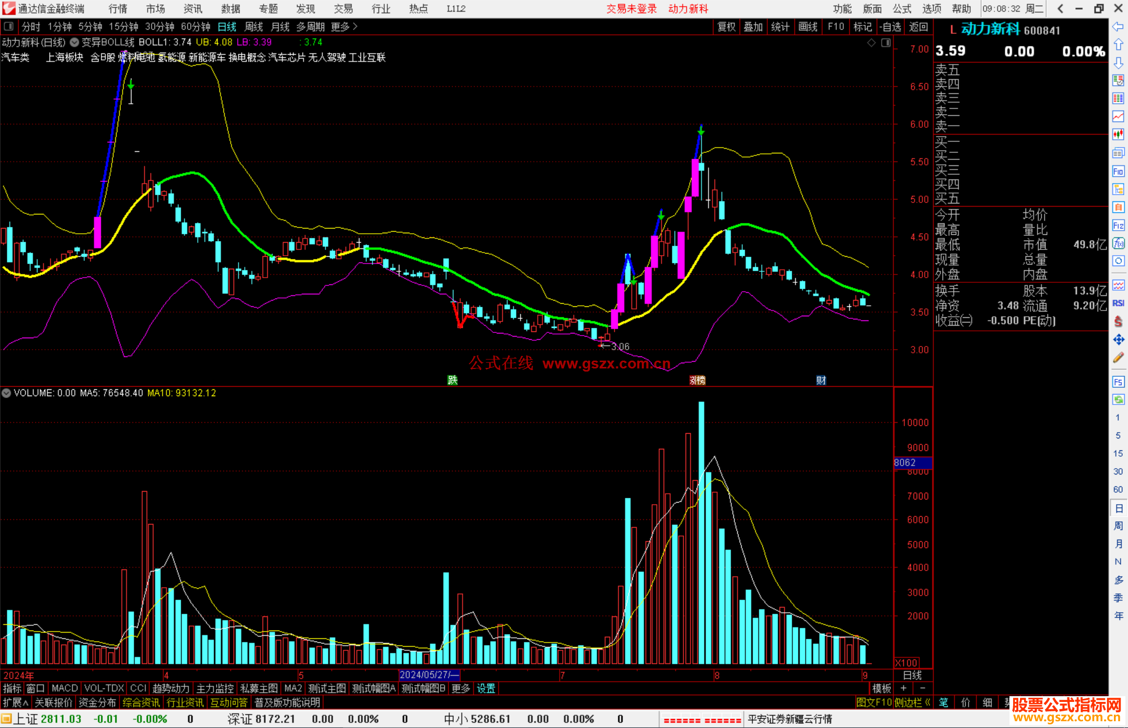
Task: Expand the 更多 period options chevron
Action: 355,27
